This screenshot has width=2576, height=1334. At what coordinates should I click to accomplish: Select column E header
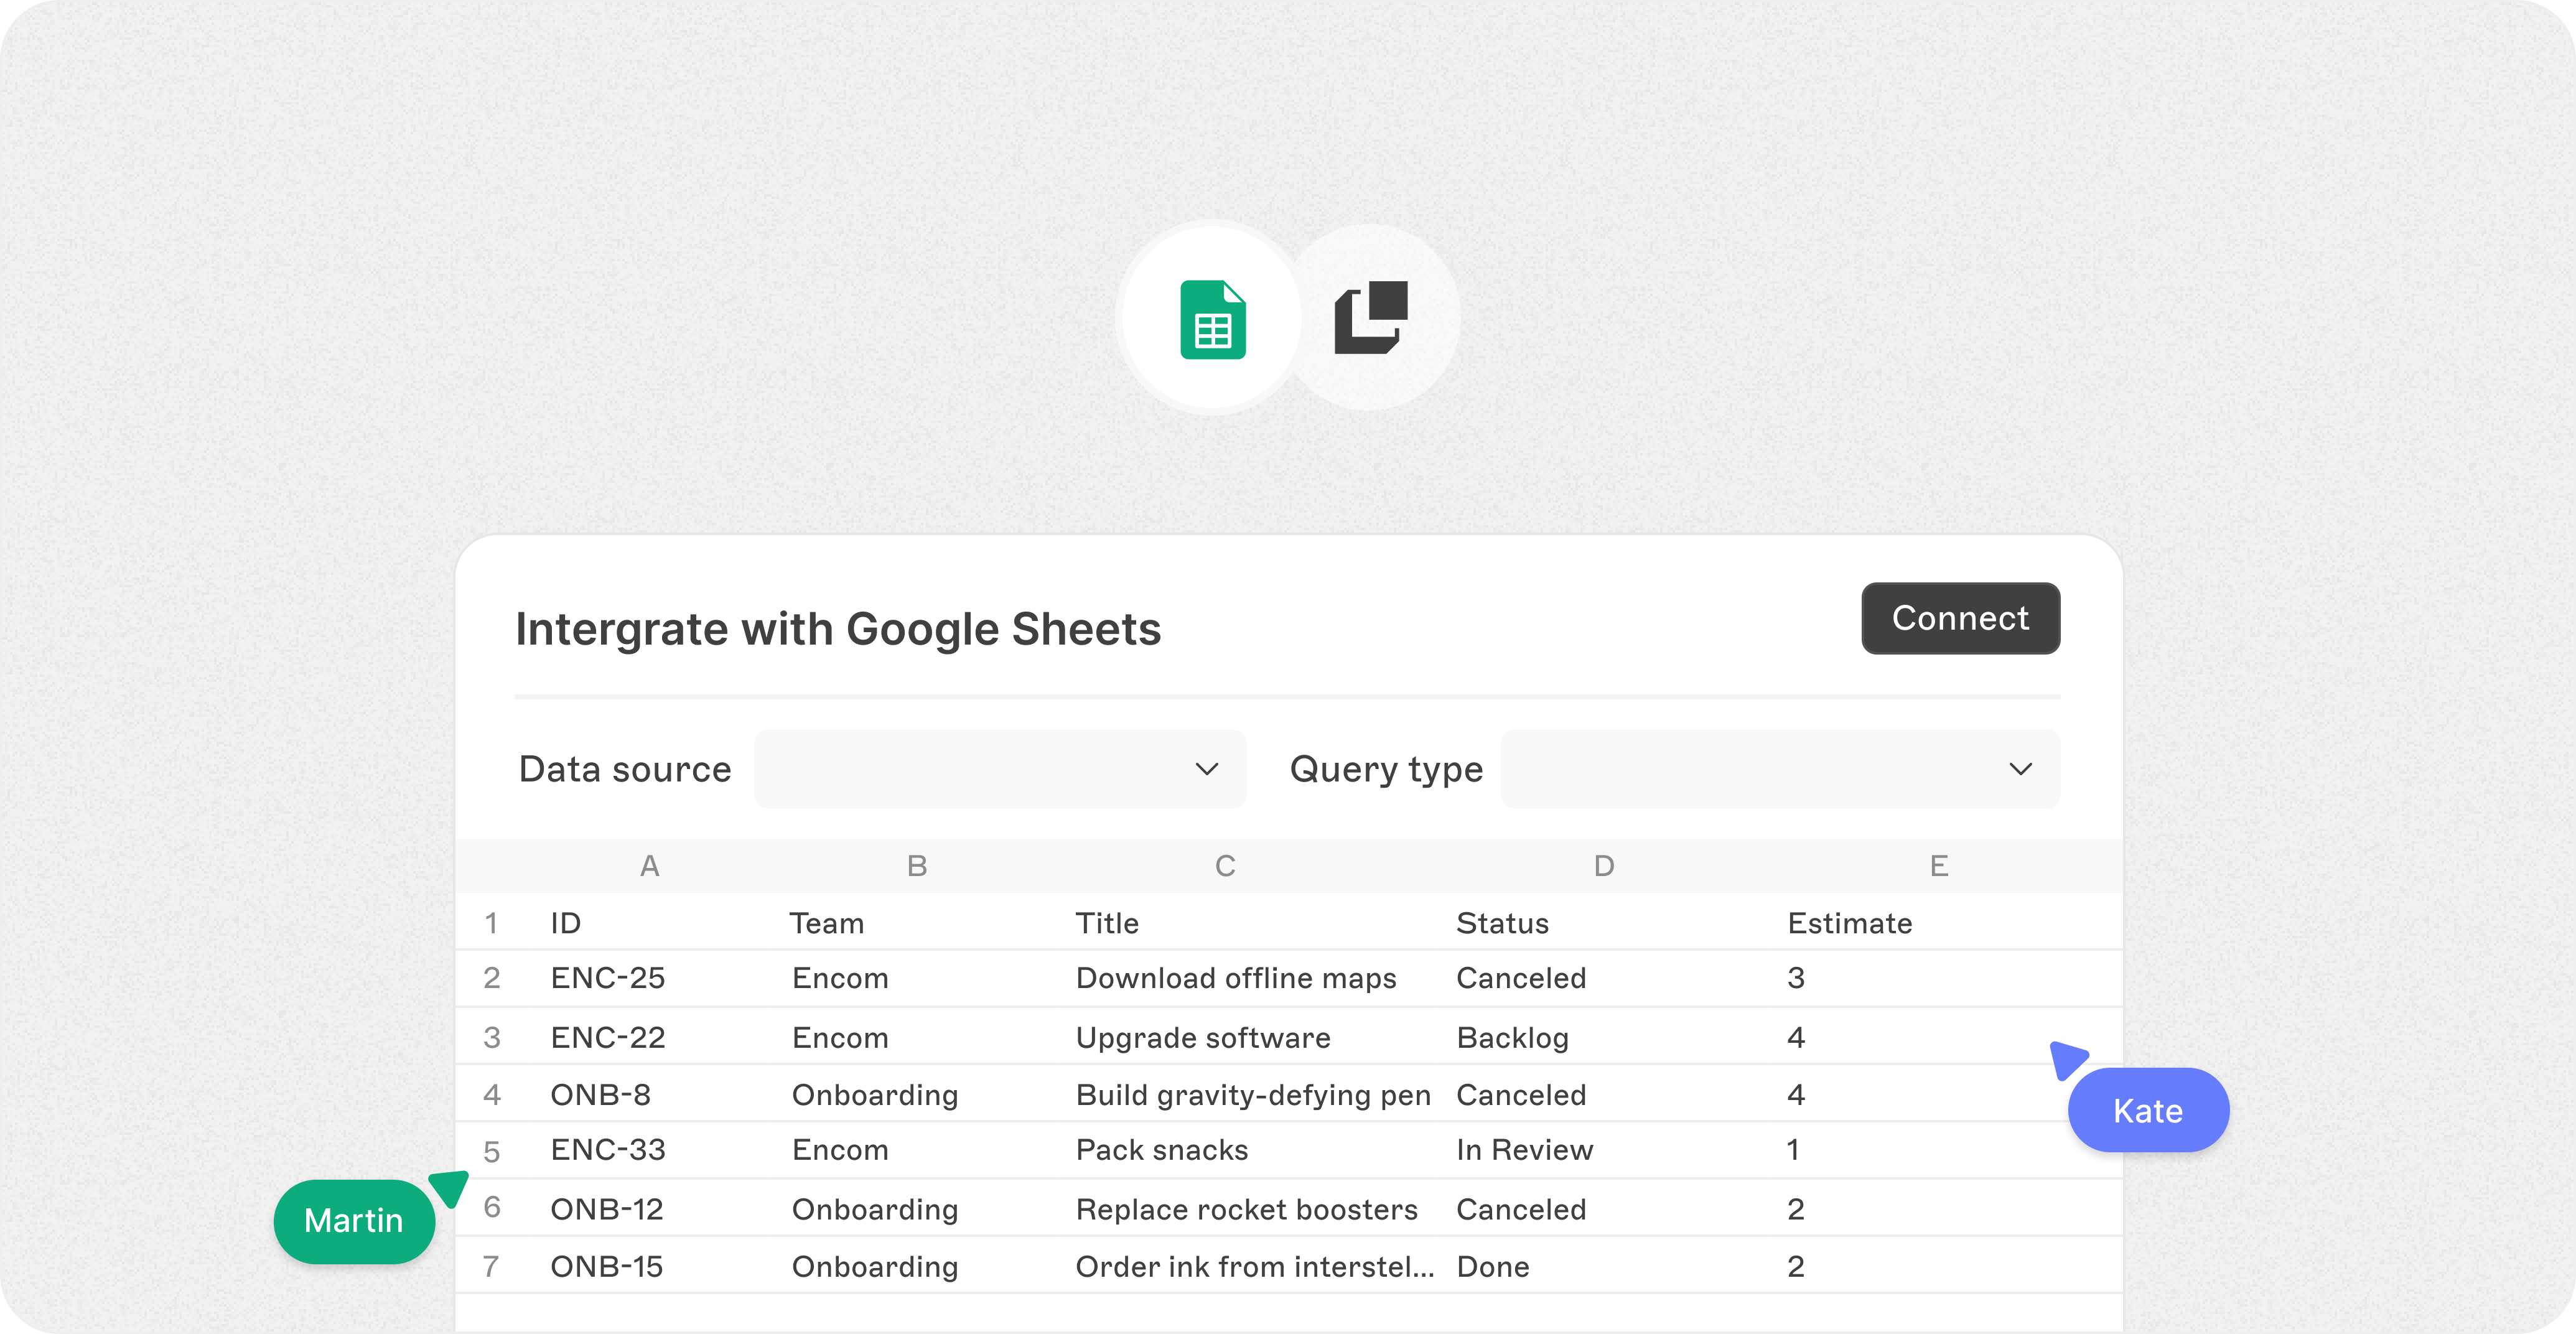[1938, 865]
